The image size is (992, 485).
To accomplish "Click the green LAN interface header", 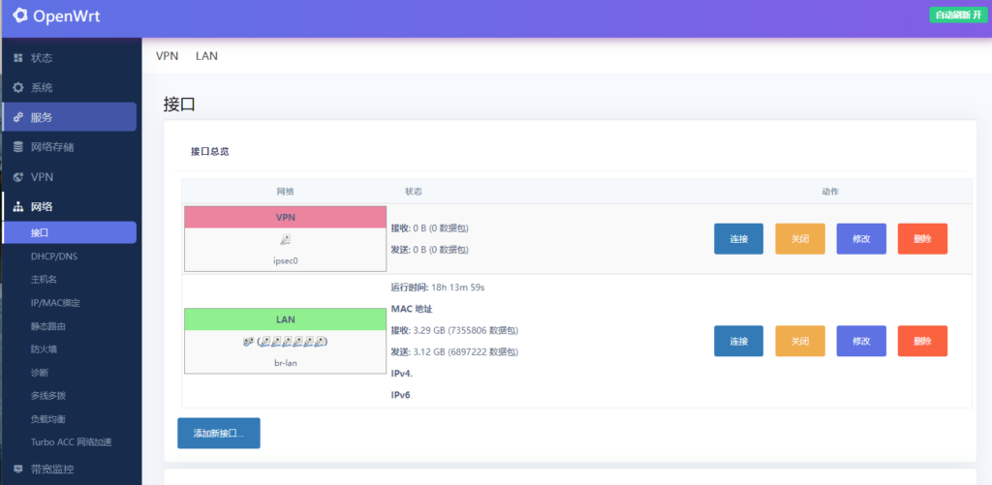I will [285, 319].
